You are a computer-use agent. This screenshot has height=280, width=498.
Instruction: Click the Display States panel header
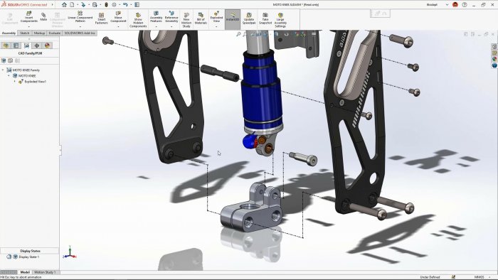tap(30, 251)
